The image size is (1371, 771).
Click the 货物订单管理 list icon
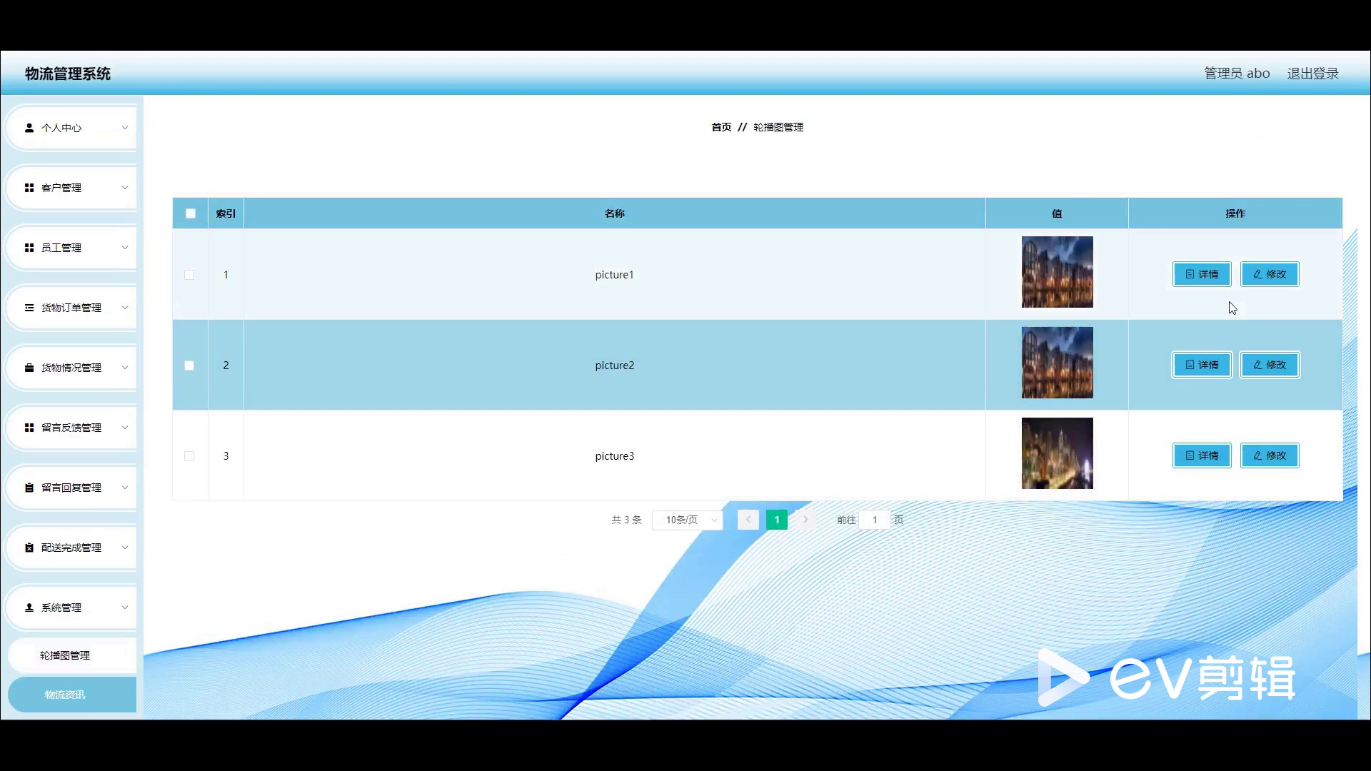(29, 308)
